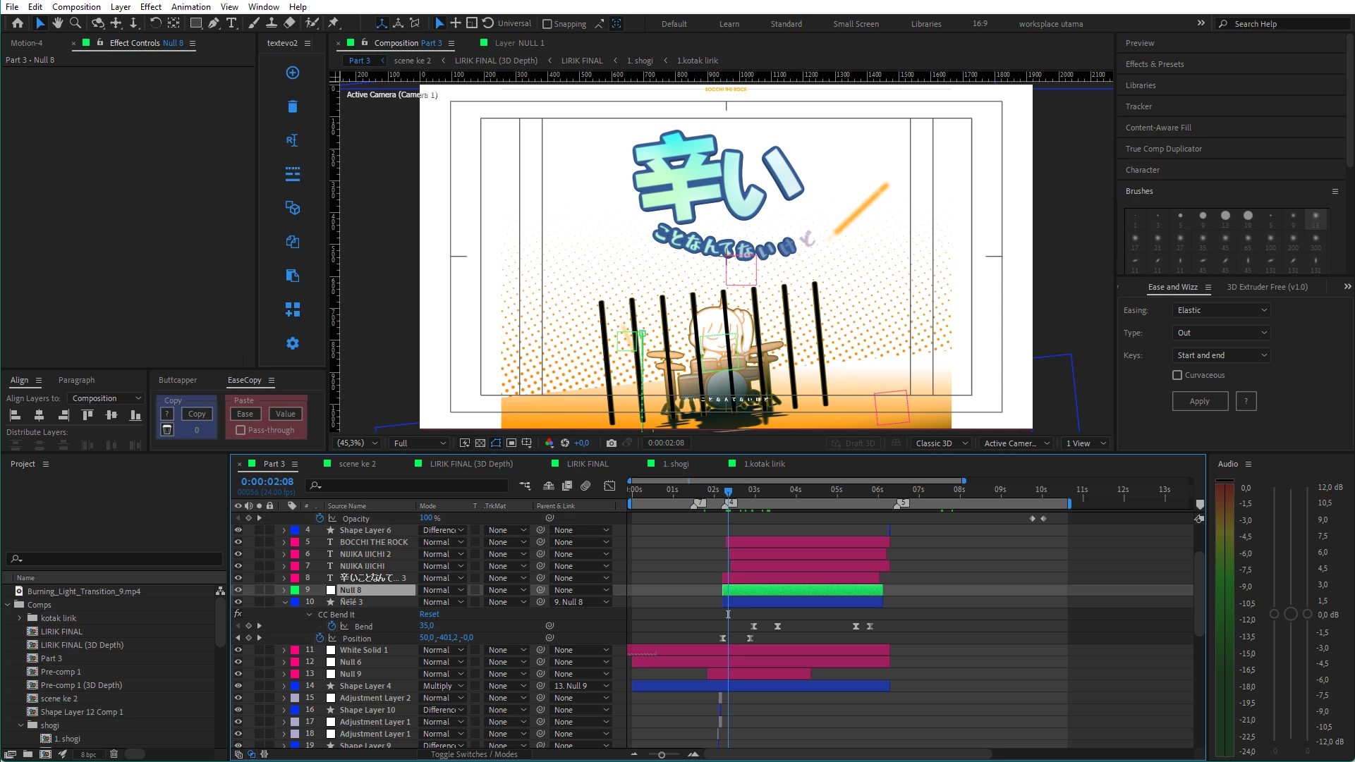This screenshot has height=762, width=1355.
Task: Open the Type dropdown set to Out
Action: coord(1221,333)
